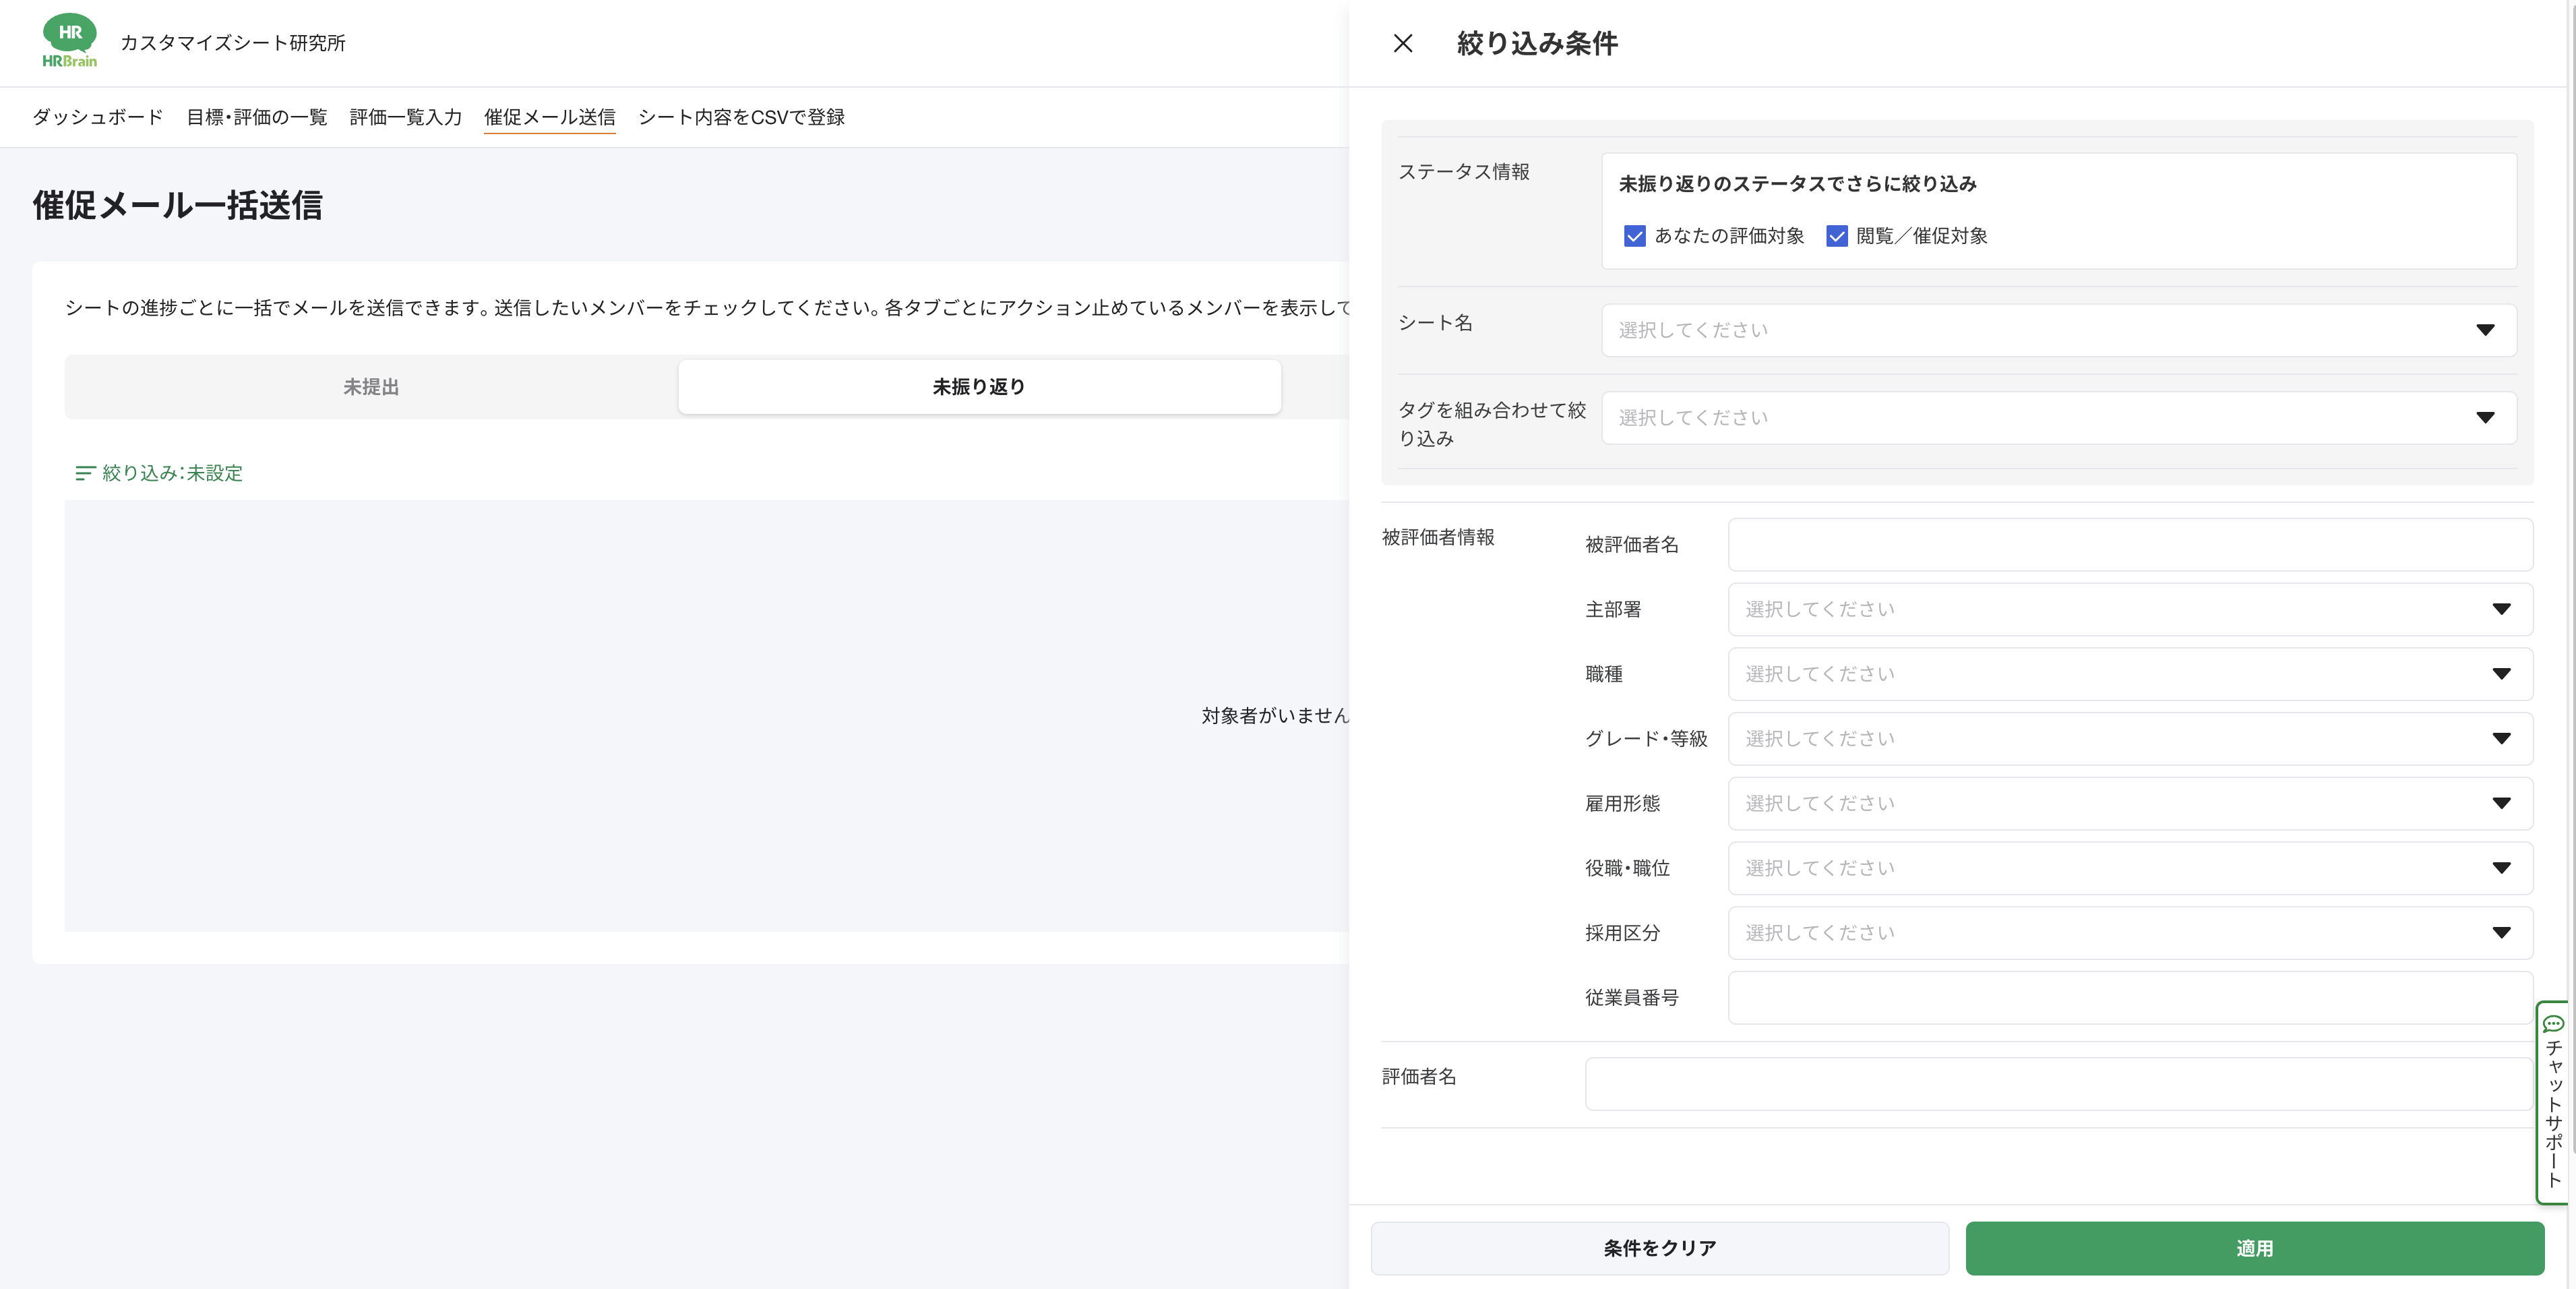Click the filter icon beside 絞り込み:未設定

pos(84,473)
